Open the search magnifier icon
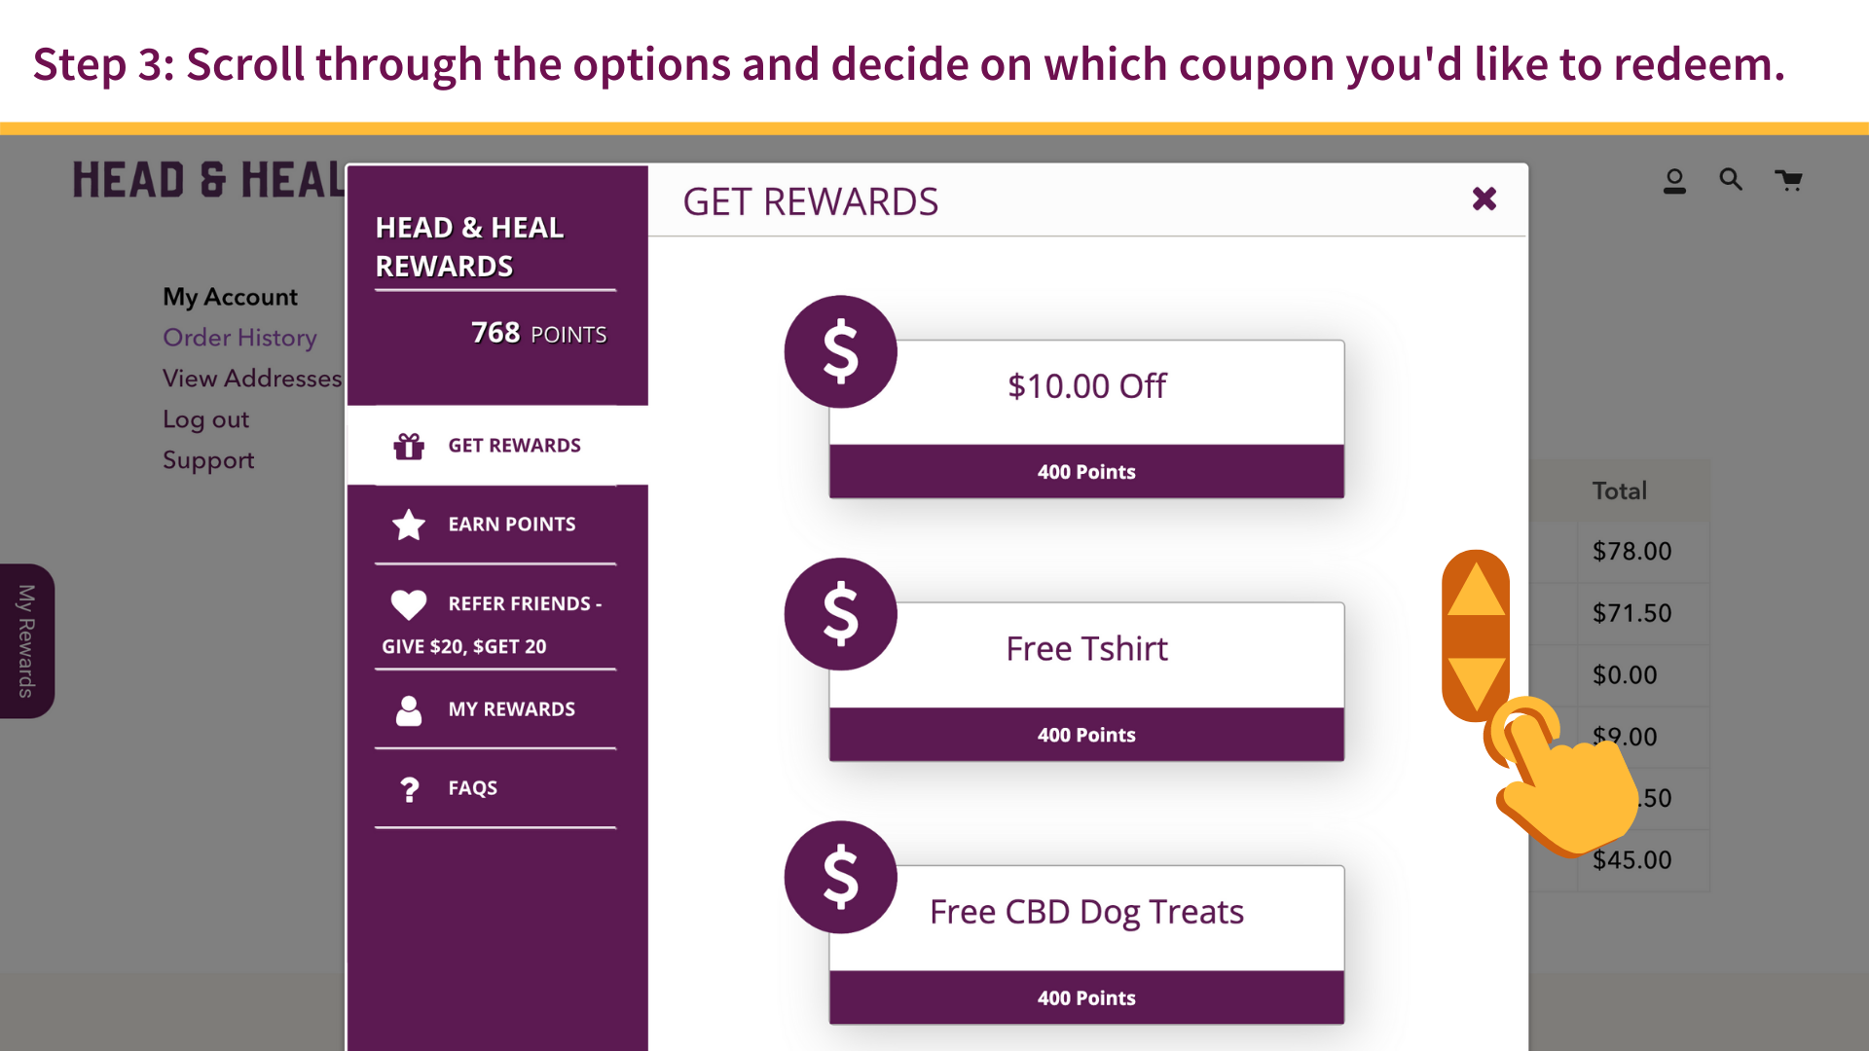The width and height of the screenshot is (1869, 1051). pyautogui.click(x=1731, y=180)
